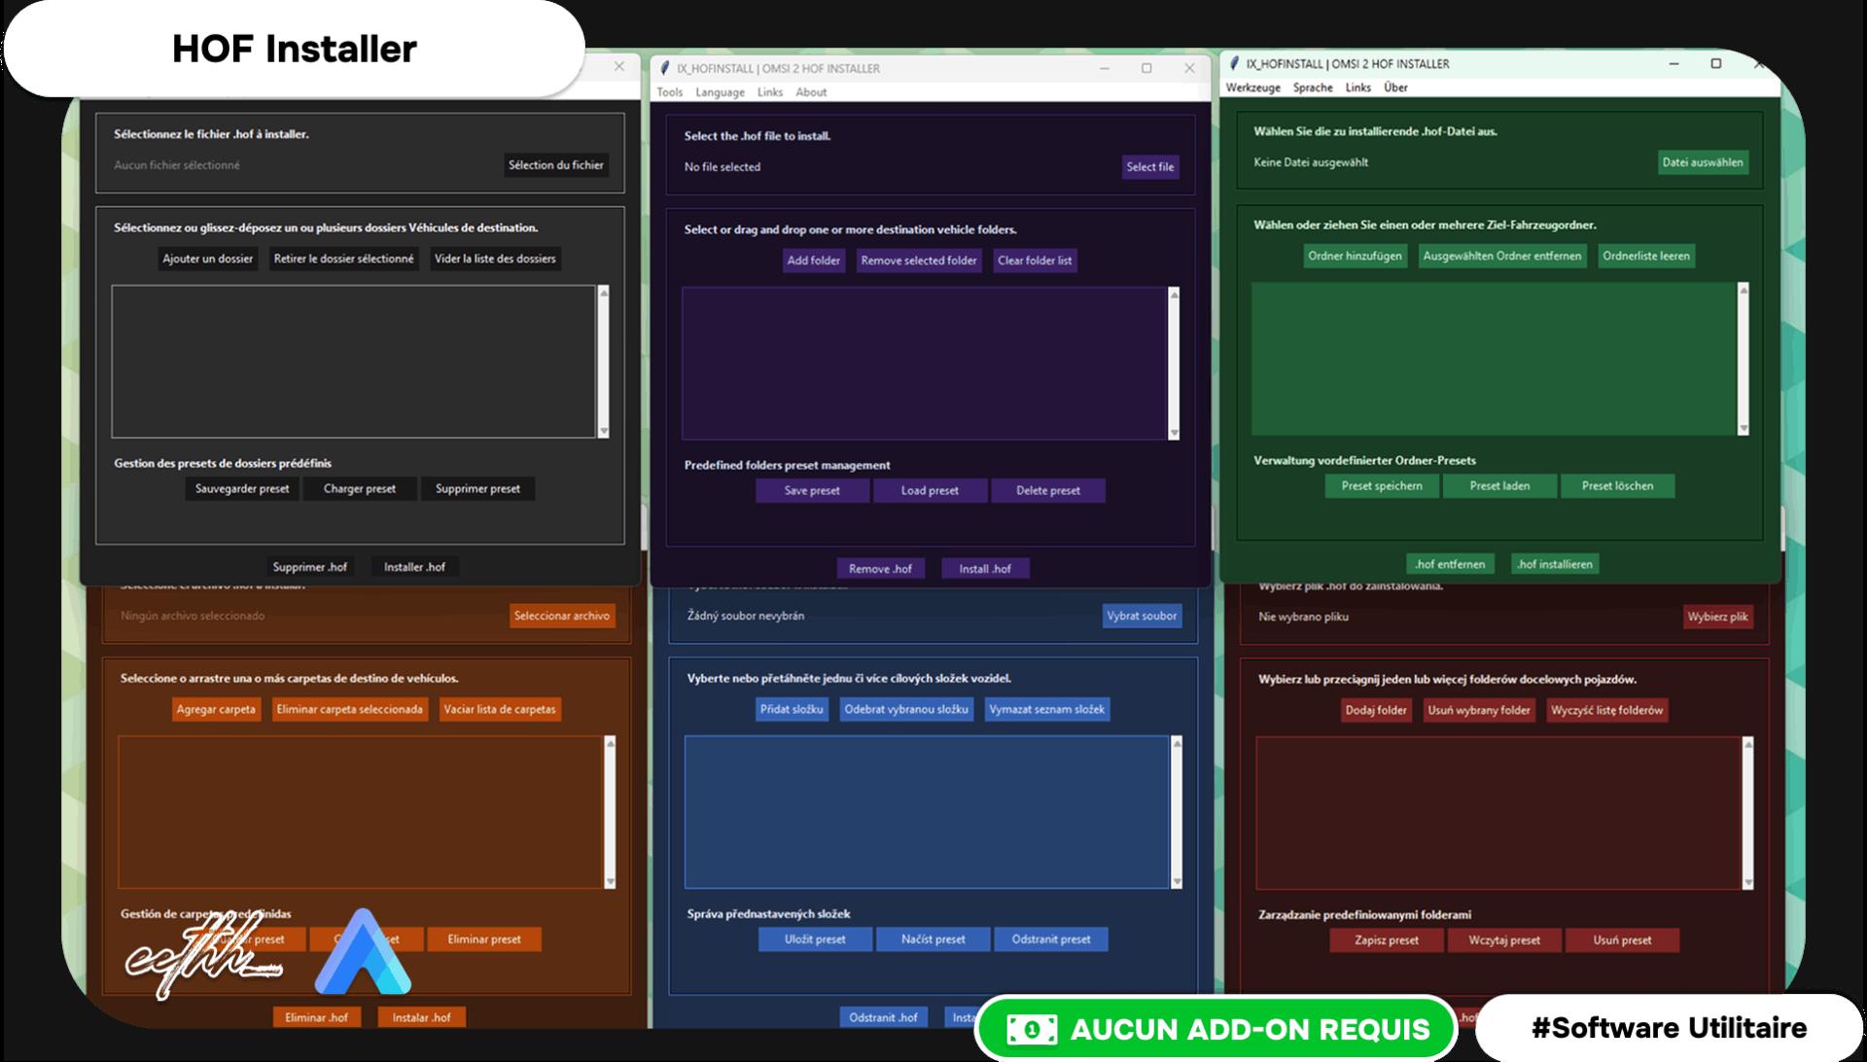
Task: Click Instalar .hof button
Action: click(x=421, y=1017)
